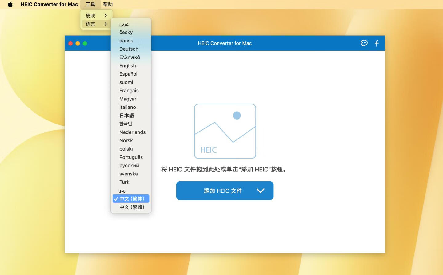The image size is (443, 275).
Task: Select русский in the language menu
Action: point(131,165)
